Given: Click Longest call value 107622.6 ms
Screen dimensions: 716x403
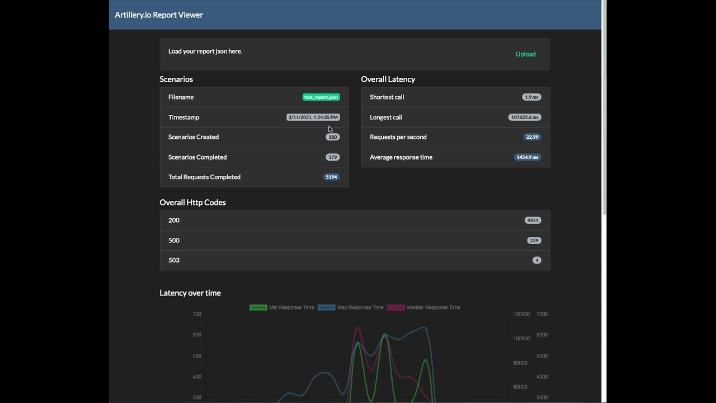Looking at the screenshot, I should (525, 118).
